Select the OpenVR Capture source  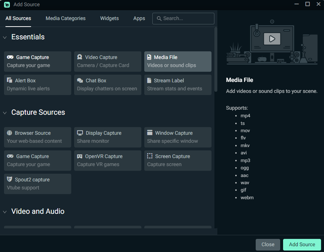click(107, 160)
